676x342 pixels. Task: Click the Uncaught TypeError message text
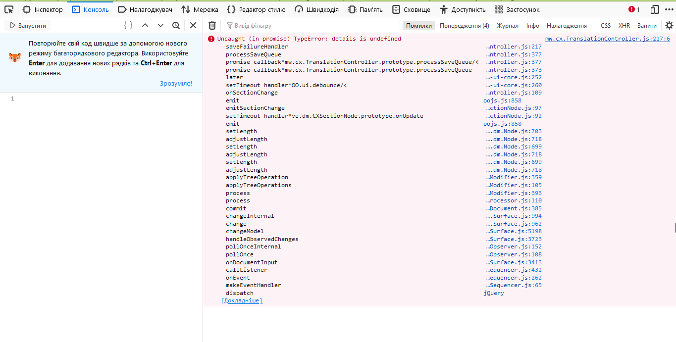pos(309,39)
